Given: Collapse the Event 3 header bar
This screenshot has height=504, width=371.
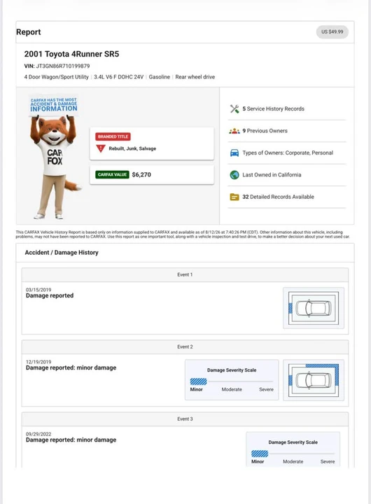Looking at the screenshot, I should [x=185, y=419].
